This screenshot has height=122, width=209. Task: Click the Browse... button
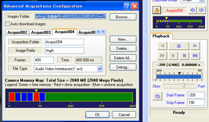(123, 17)
